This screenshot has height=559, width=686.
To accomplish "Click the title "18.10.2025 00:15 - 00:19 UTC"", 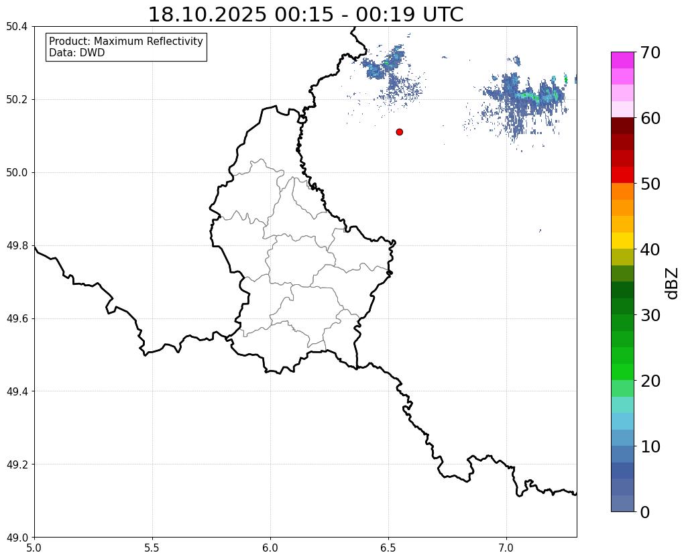I will [306, 15].
